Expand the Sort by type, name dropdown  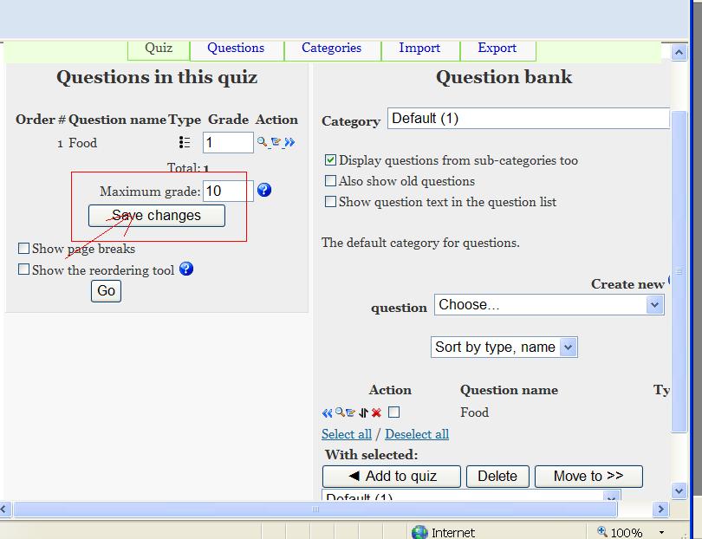coord(504,347)
